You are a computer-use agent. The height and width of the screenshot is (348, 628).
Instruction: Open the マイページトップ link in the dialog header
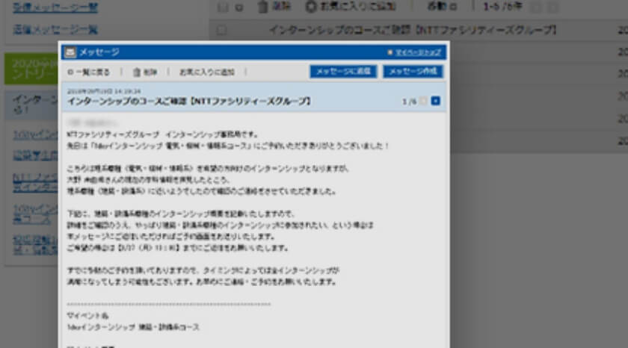(x=418, y=52)
